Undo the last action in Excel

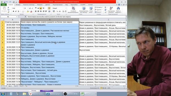point(7,2)
